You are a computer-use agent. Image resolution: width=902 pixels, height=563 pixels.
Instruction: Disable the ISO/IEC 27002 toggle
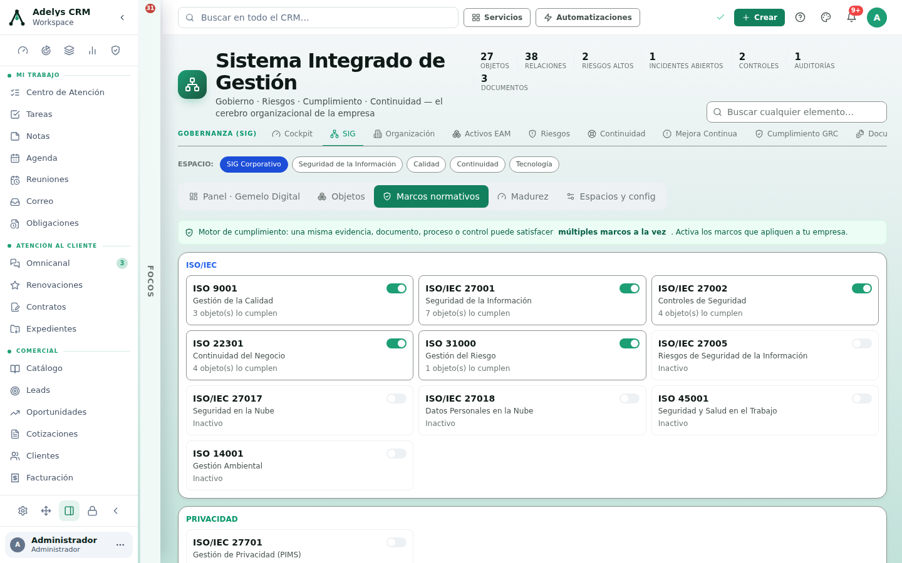862,288
